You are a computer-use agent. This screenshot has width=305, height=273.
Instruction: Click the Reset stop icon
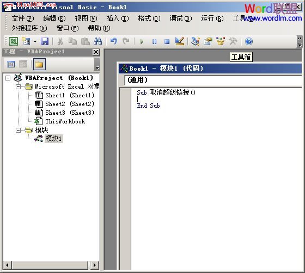[x=167, y=41]
